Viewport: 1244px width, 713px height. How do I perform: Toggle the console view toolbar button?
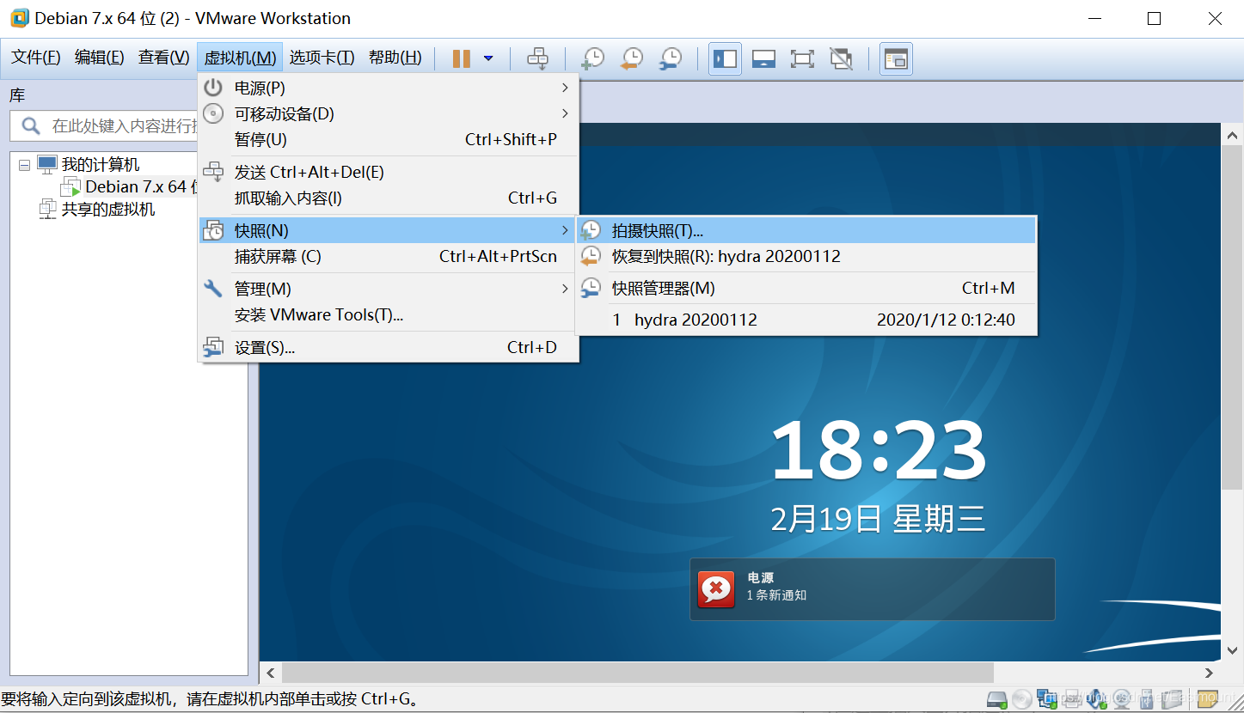896,58
